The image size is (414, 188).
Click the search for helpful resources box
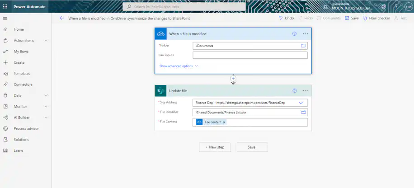pos(184,7)
